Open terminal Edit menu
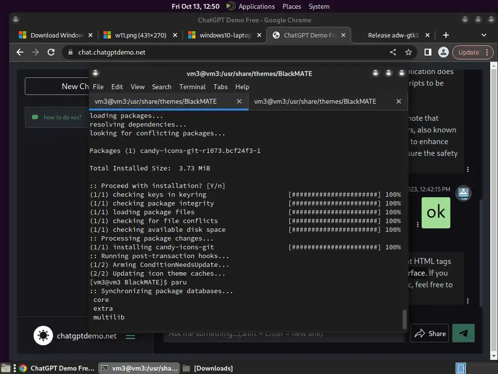This screenshot has height=374, width=498. click(117, 87)
